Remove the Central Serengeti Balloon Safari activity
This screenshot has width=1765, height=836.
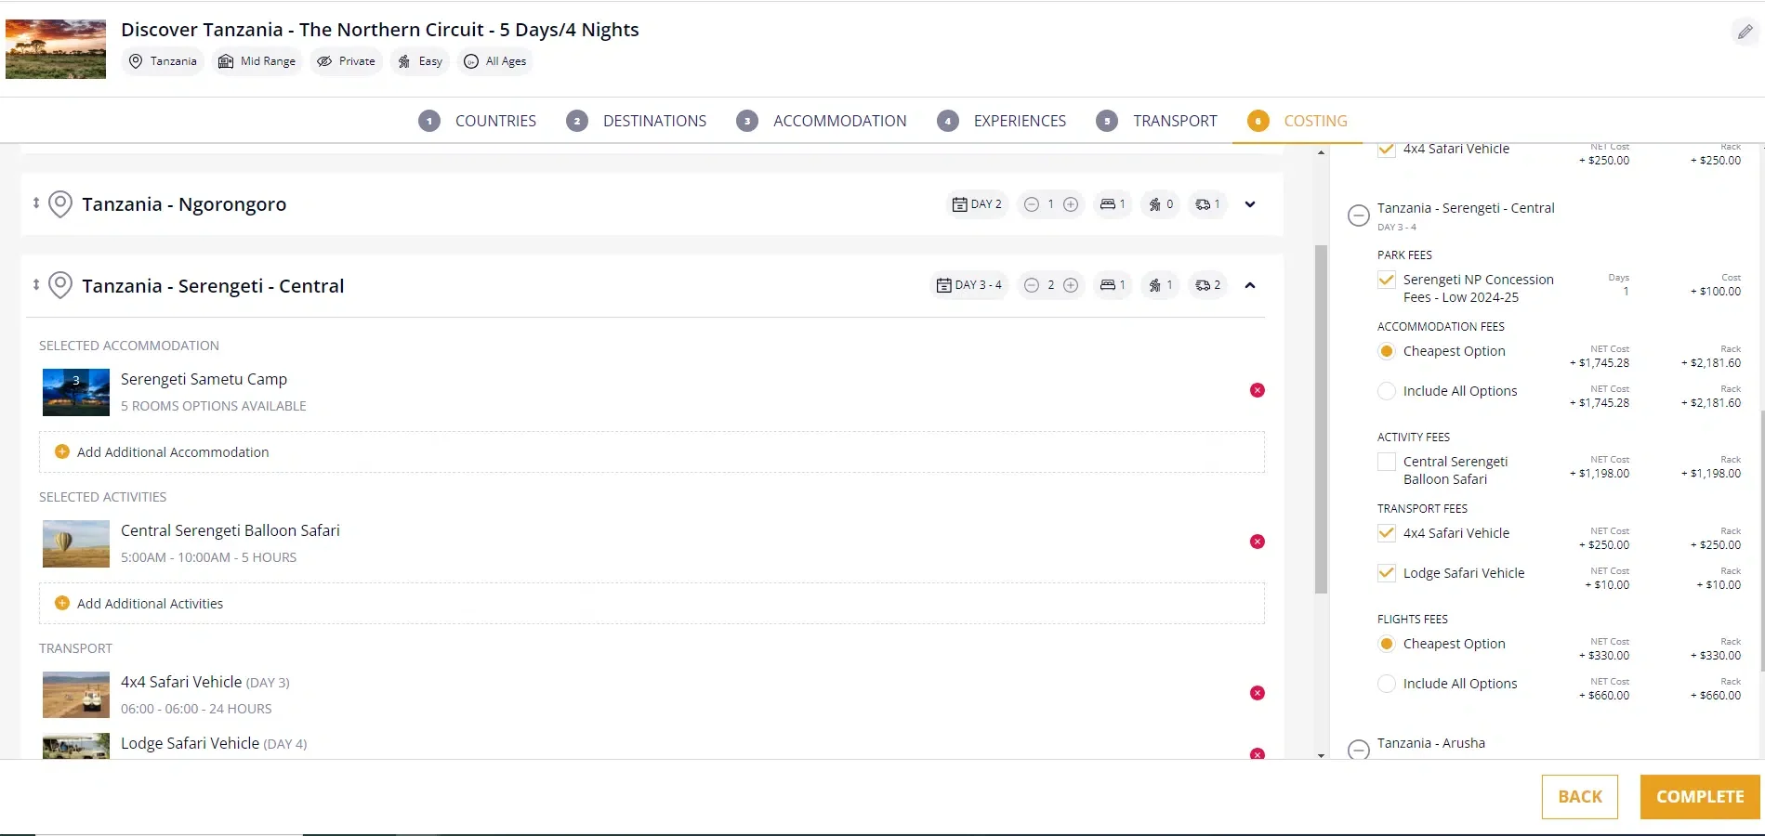[1257, 542]
